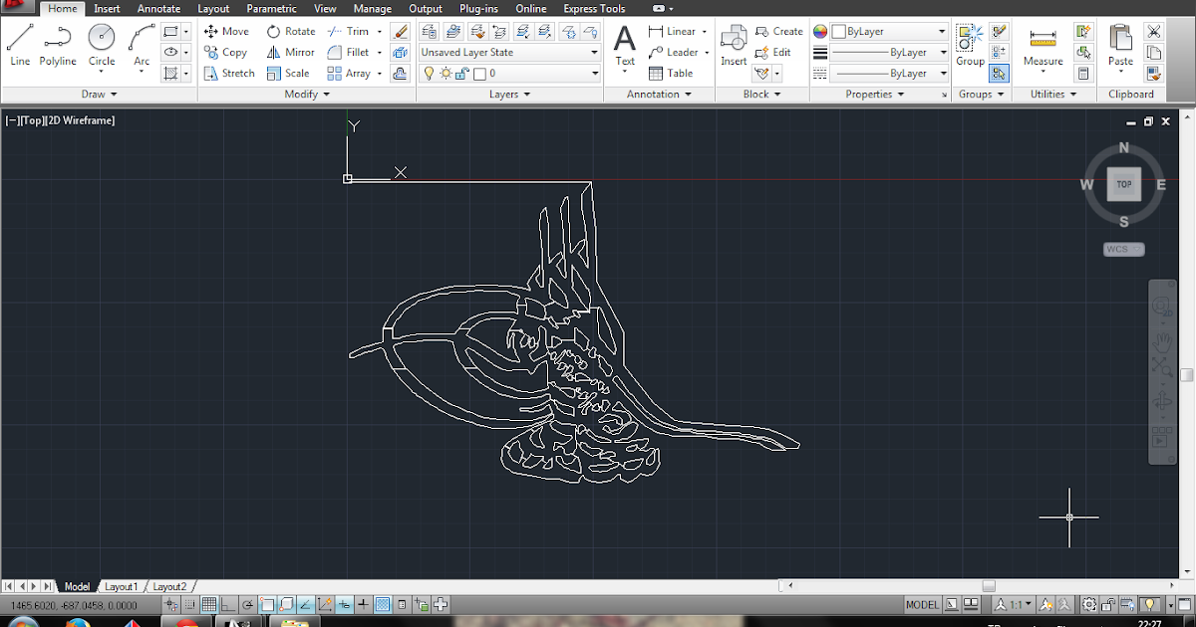Click the horizontal scrollbar thumb
Image resolution: width=1196 pixels, height=627 pixels.
pos(988,586)
